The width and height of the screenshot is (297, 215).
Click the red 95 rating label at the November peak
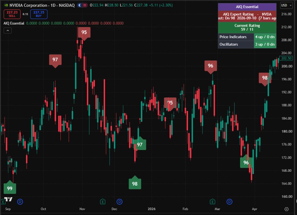coord(84,33)
